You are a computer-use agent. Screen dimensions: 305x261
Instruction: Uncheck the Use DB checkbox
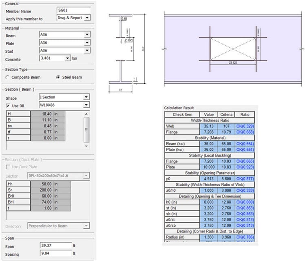(x=9, y=105)
